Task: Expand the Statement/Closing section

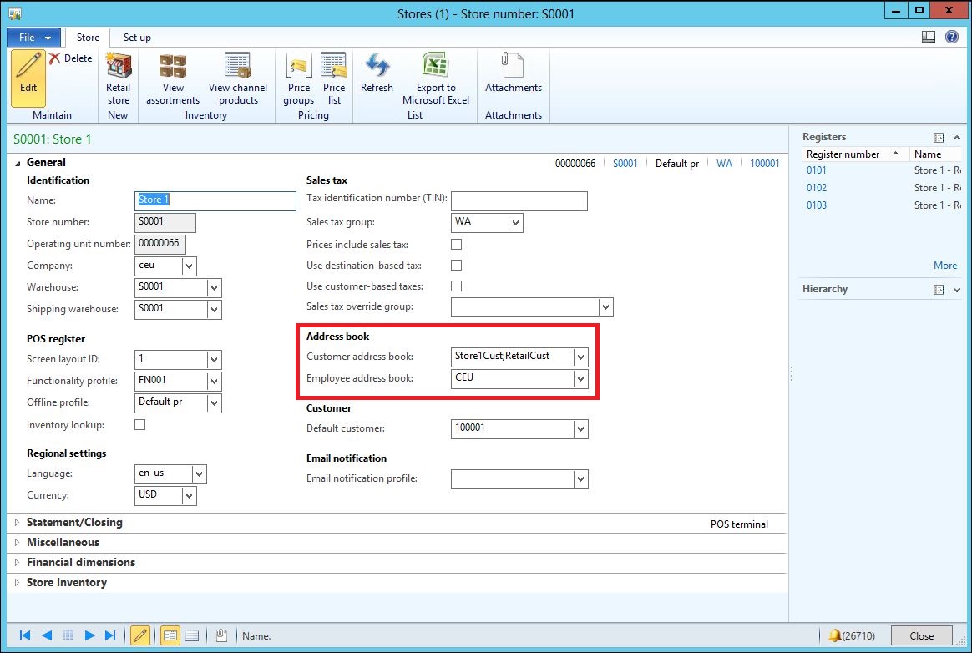Action: (x=74, y=523)
